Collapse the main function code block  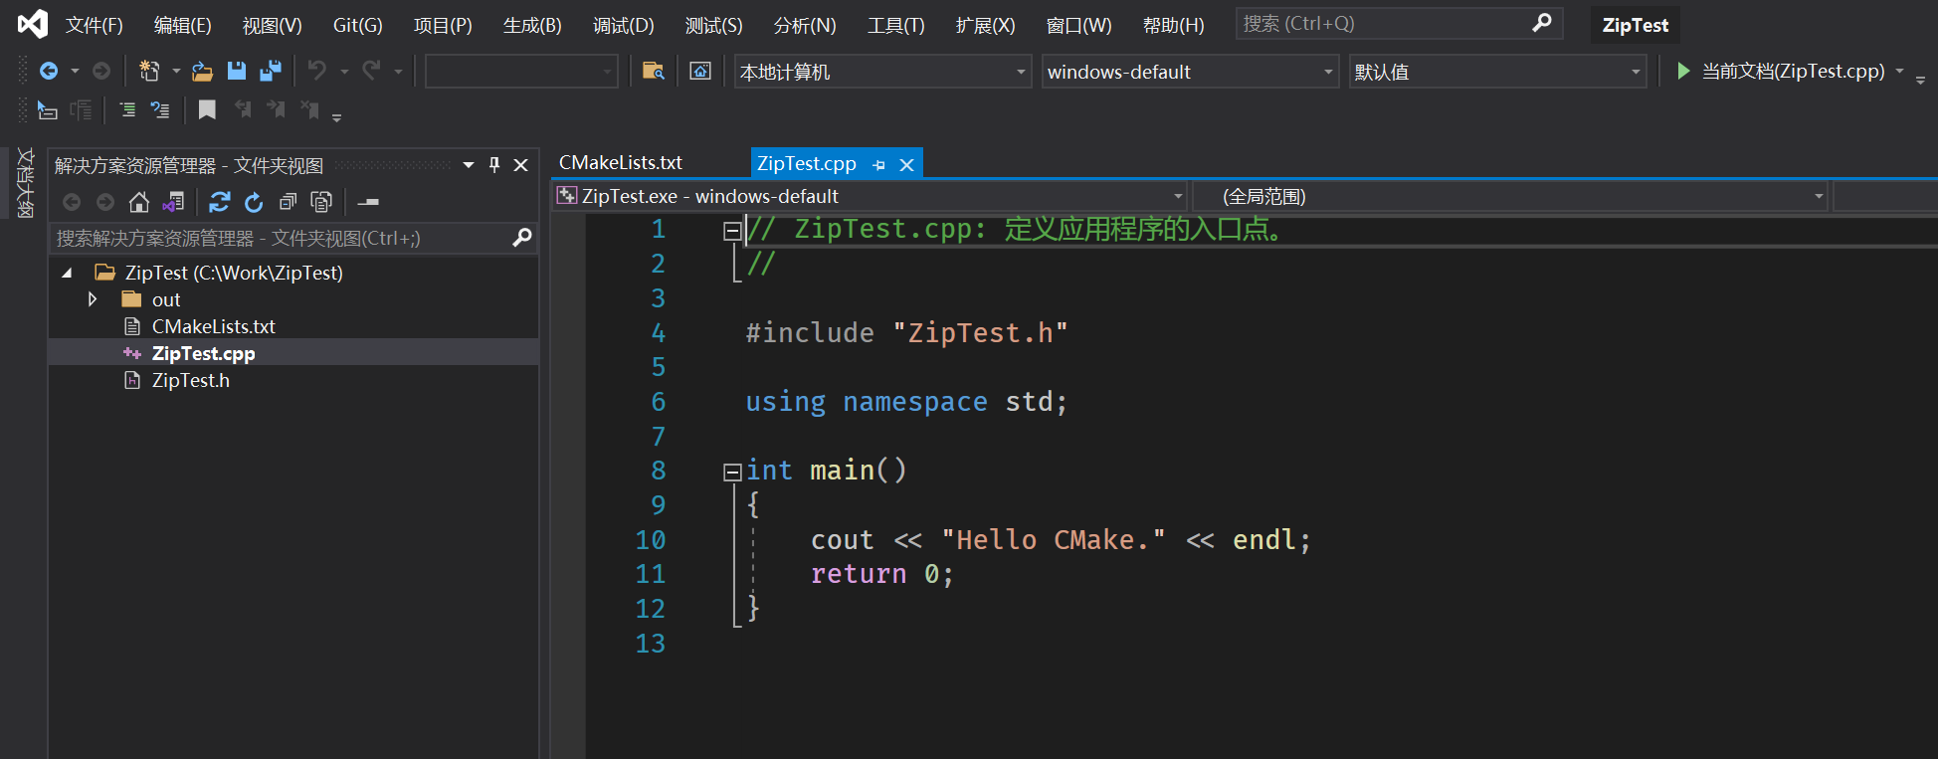[x=732, y=472]
